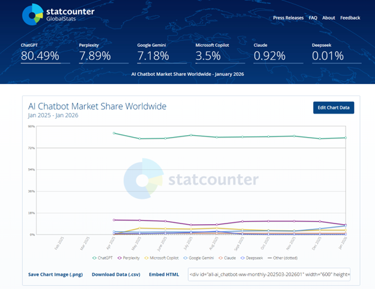The height and width of the screenshot is (289, 375).
Task: Click the 36% y-axis label
Action: [32, 191]
